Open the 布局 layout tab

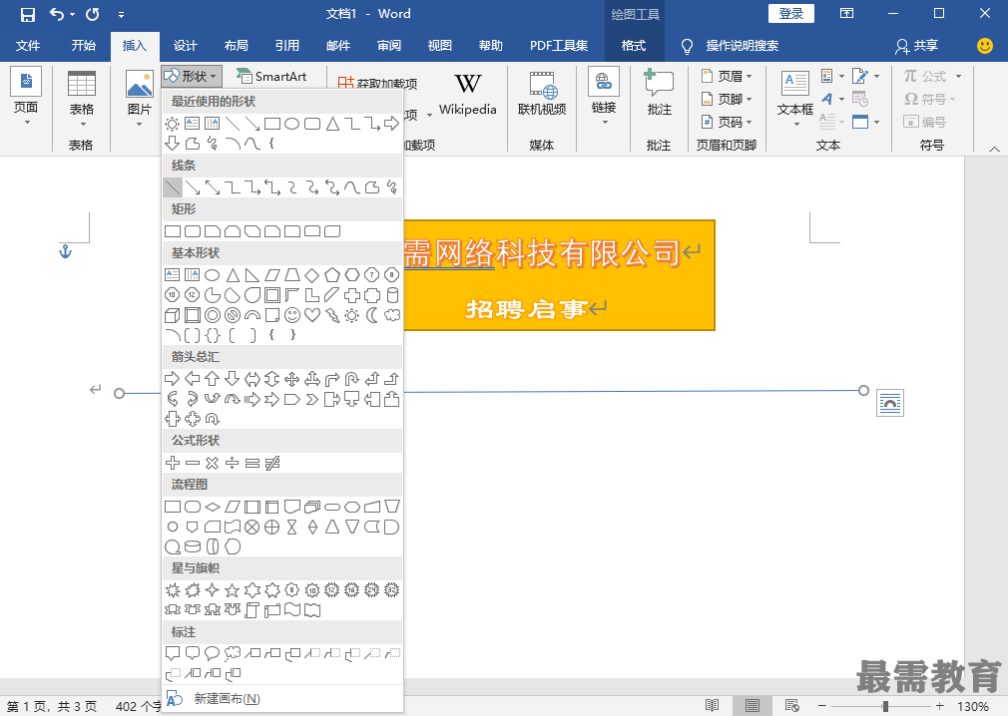[x=236, y=46]
